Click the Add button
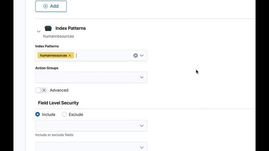The width and height of the screenshot is (269, 151). 51,6
